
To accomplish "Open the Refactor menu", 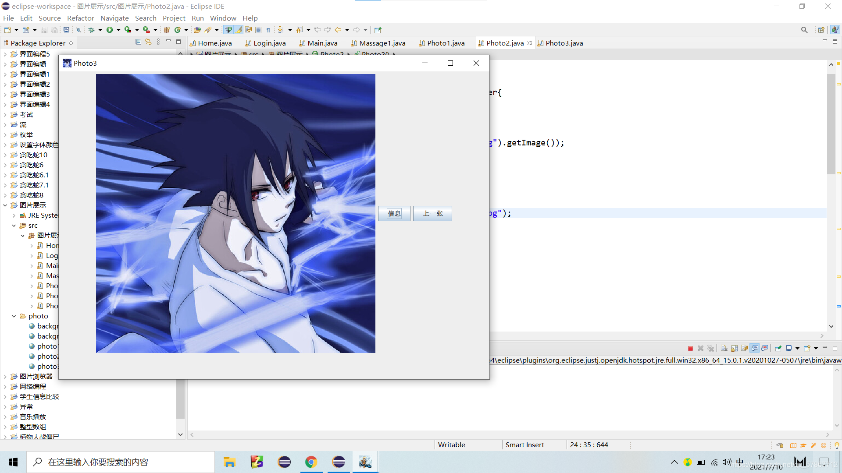I will click(80, 18).
